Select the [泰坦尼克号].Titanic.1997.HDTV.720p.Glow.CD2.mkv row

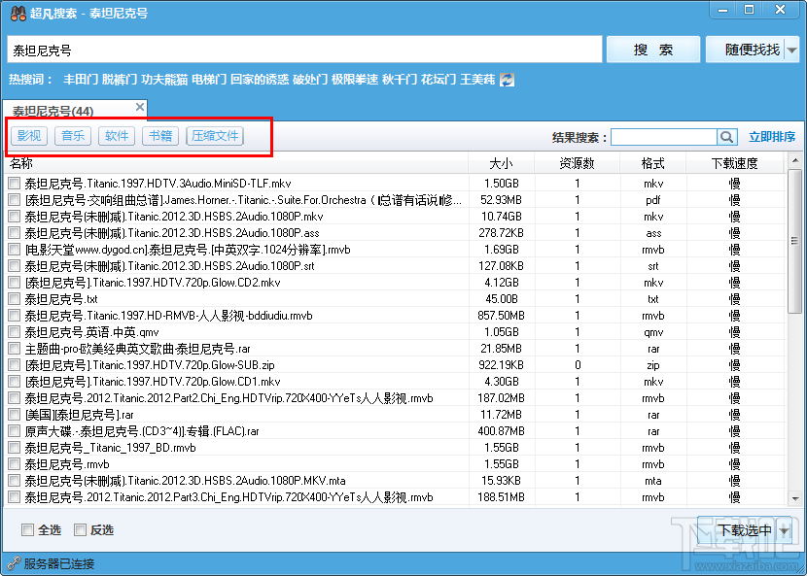coord(394,283)
